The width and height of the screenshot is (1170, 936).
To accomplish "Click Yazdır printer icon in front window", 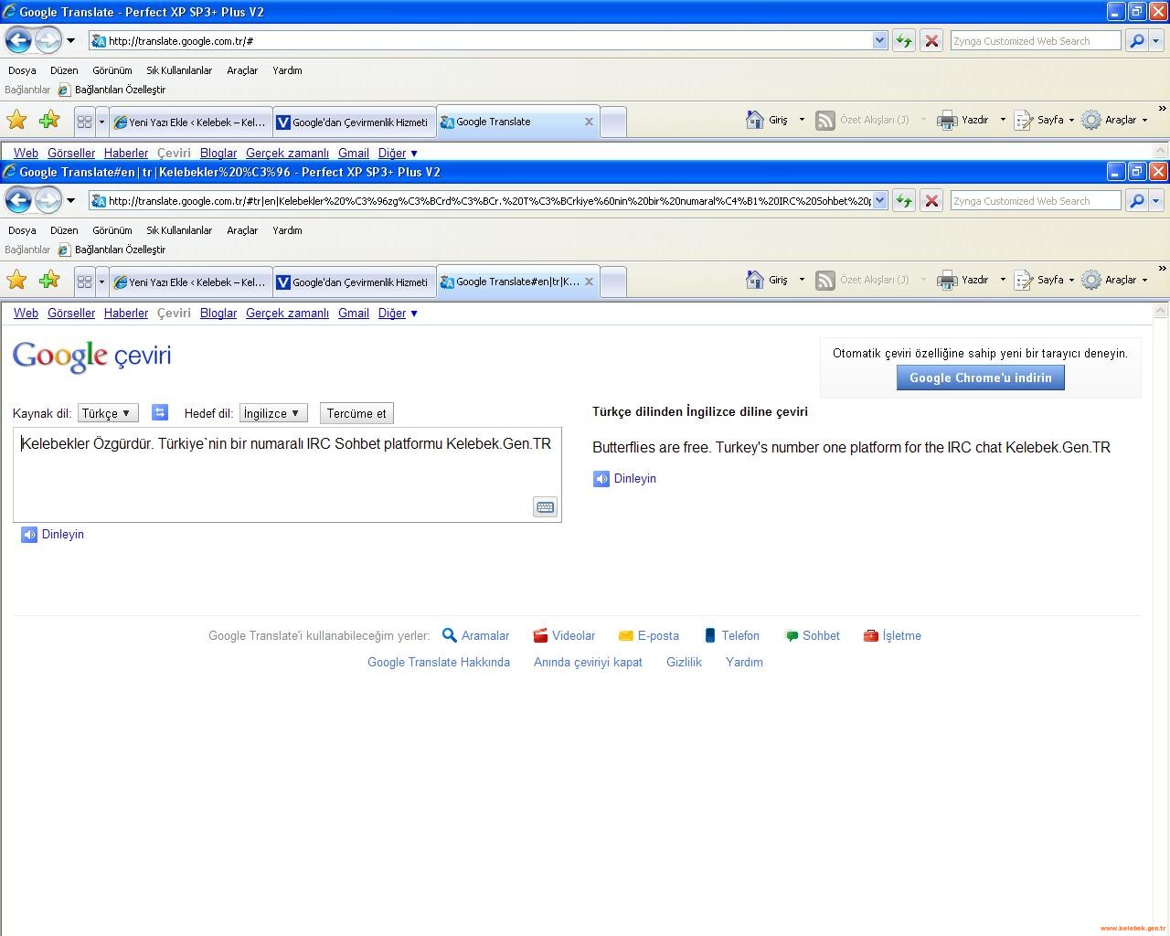I will 948,280.
